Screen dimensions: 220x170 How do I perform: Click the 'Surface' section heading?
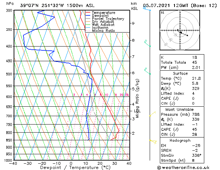click(x=180, y=73)
